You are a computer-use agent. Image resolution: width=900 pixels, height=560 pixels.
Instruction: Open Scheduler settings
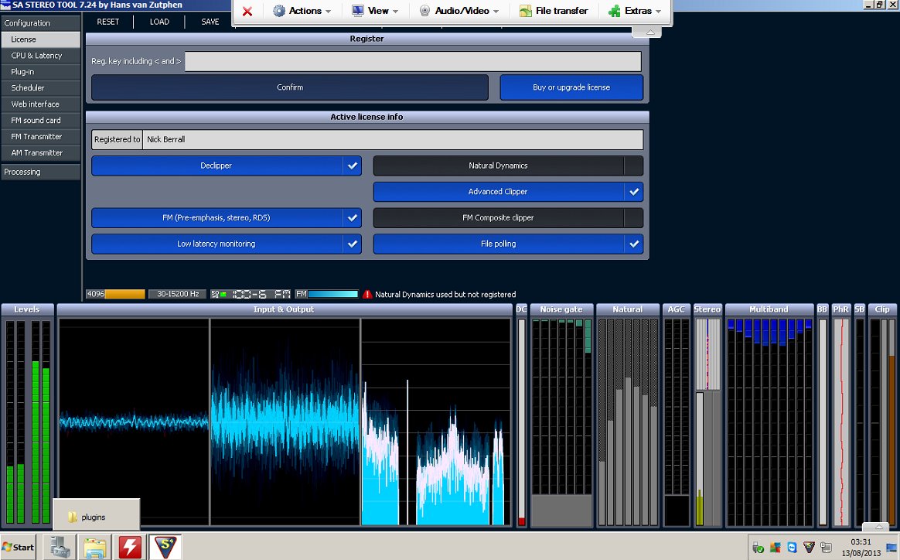pos(41,88)
